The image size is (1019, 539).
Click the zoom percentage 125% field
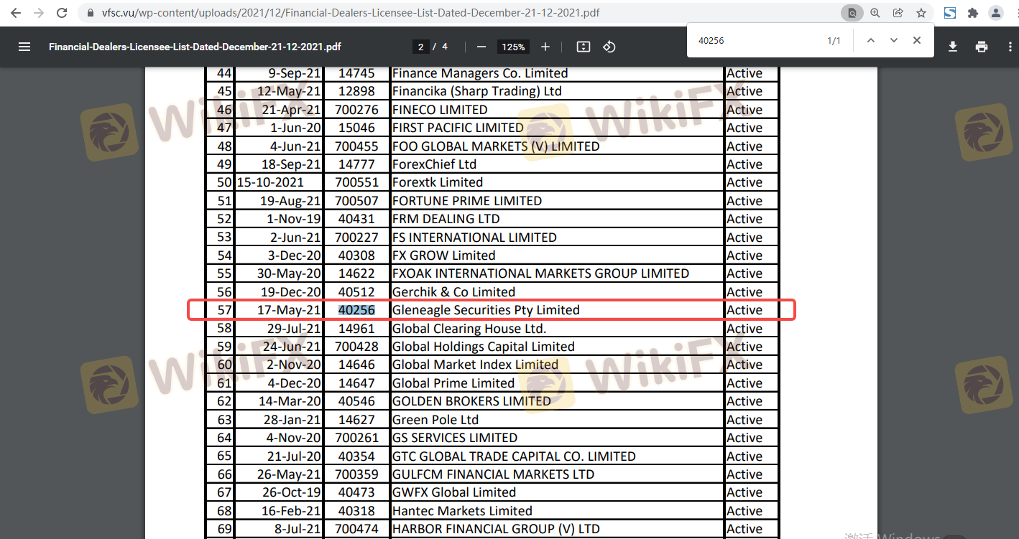513,47
